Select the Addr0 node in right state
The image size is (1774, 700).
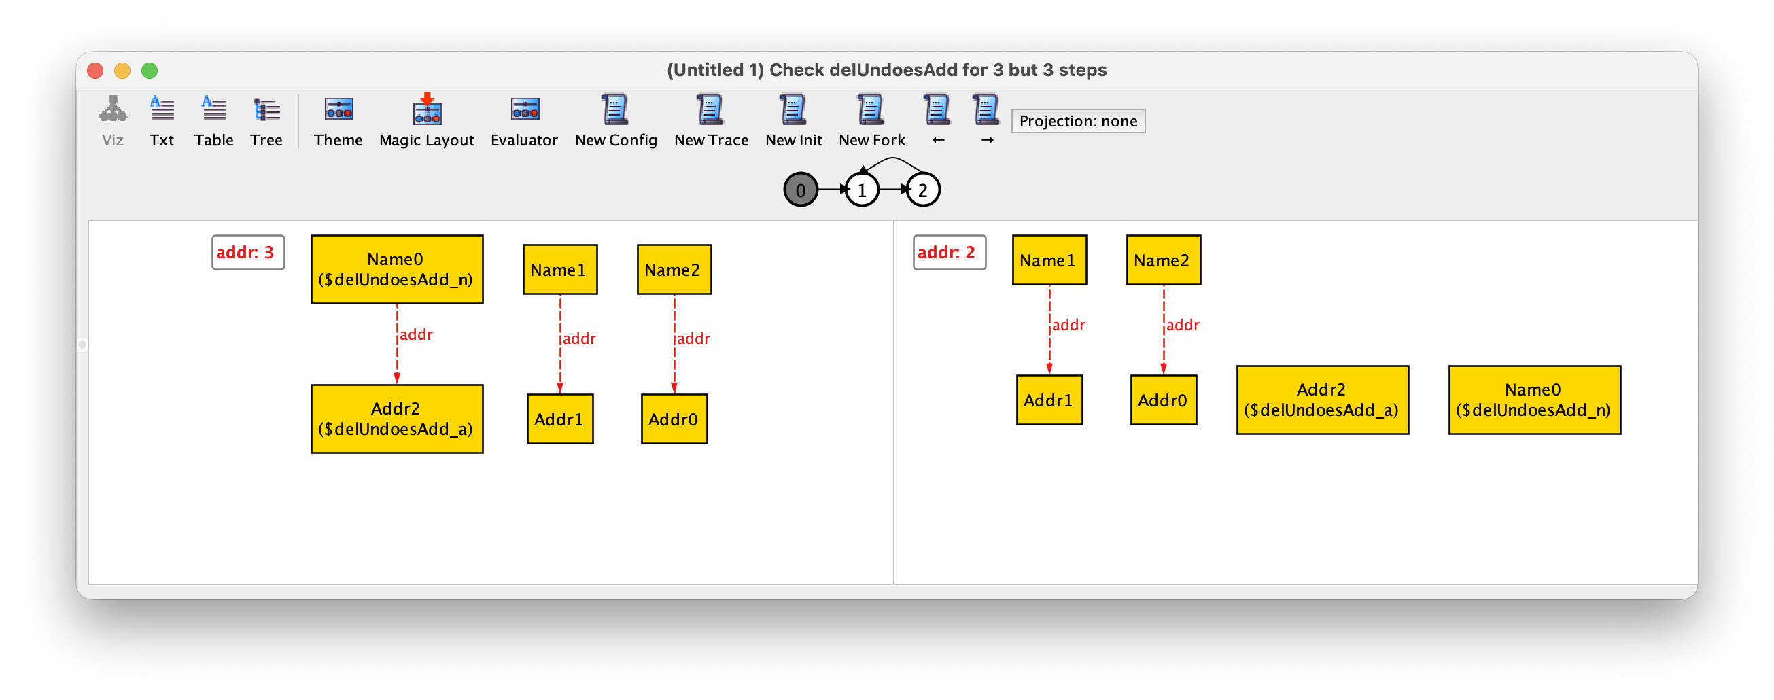[x=1163, y=400]
